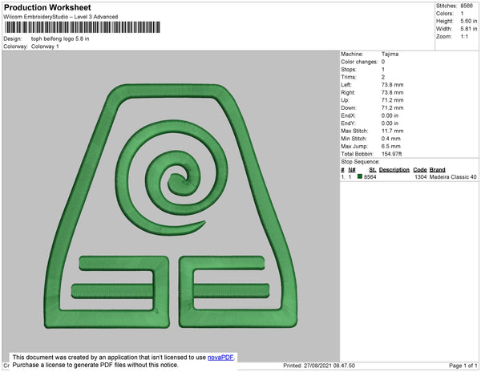Viewport: 481px width, 372px height.
Task: Select the Trims value 2
Action: click(x=383, y=77)
